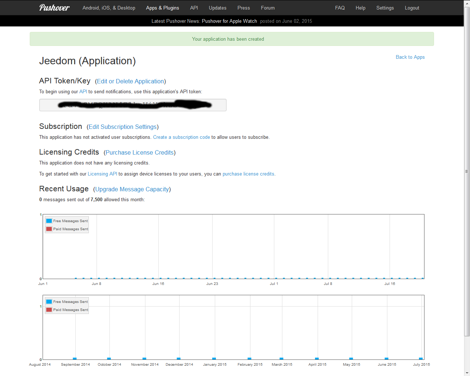Viewport: 470px width, 376px height.
Task: Open Android, iOS, & Desktop page
Action: tap(109, 8)
